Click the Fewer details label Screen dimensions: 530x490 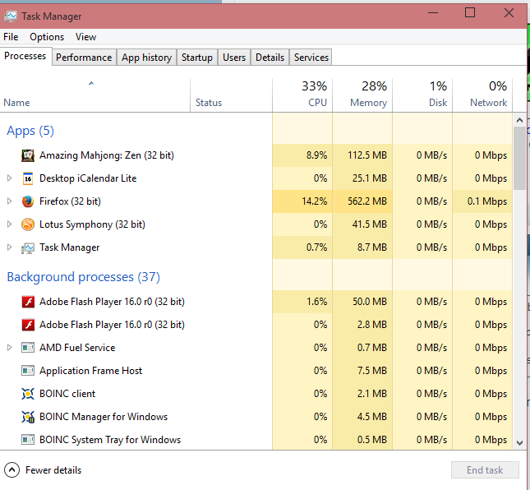point(53,470)
